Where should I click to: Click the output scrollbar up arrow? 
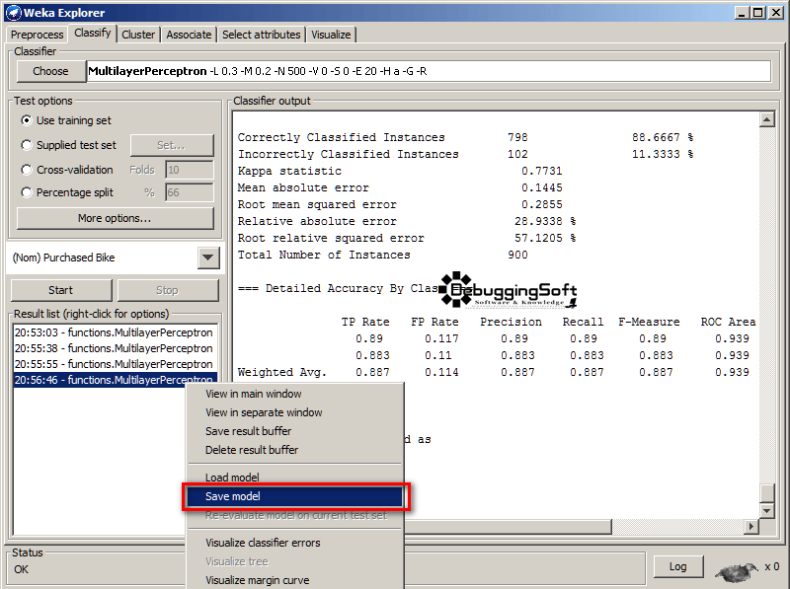[767, 119]
